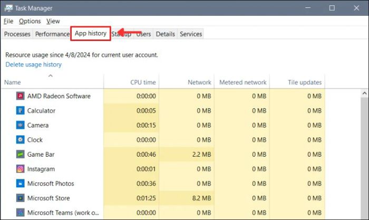Viewport: 369px width, 220px height.
Task: Click the Microsoft Photos app icon
Action: [x=20, y=184]
